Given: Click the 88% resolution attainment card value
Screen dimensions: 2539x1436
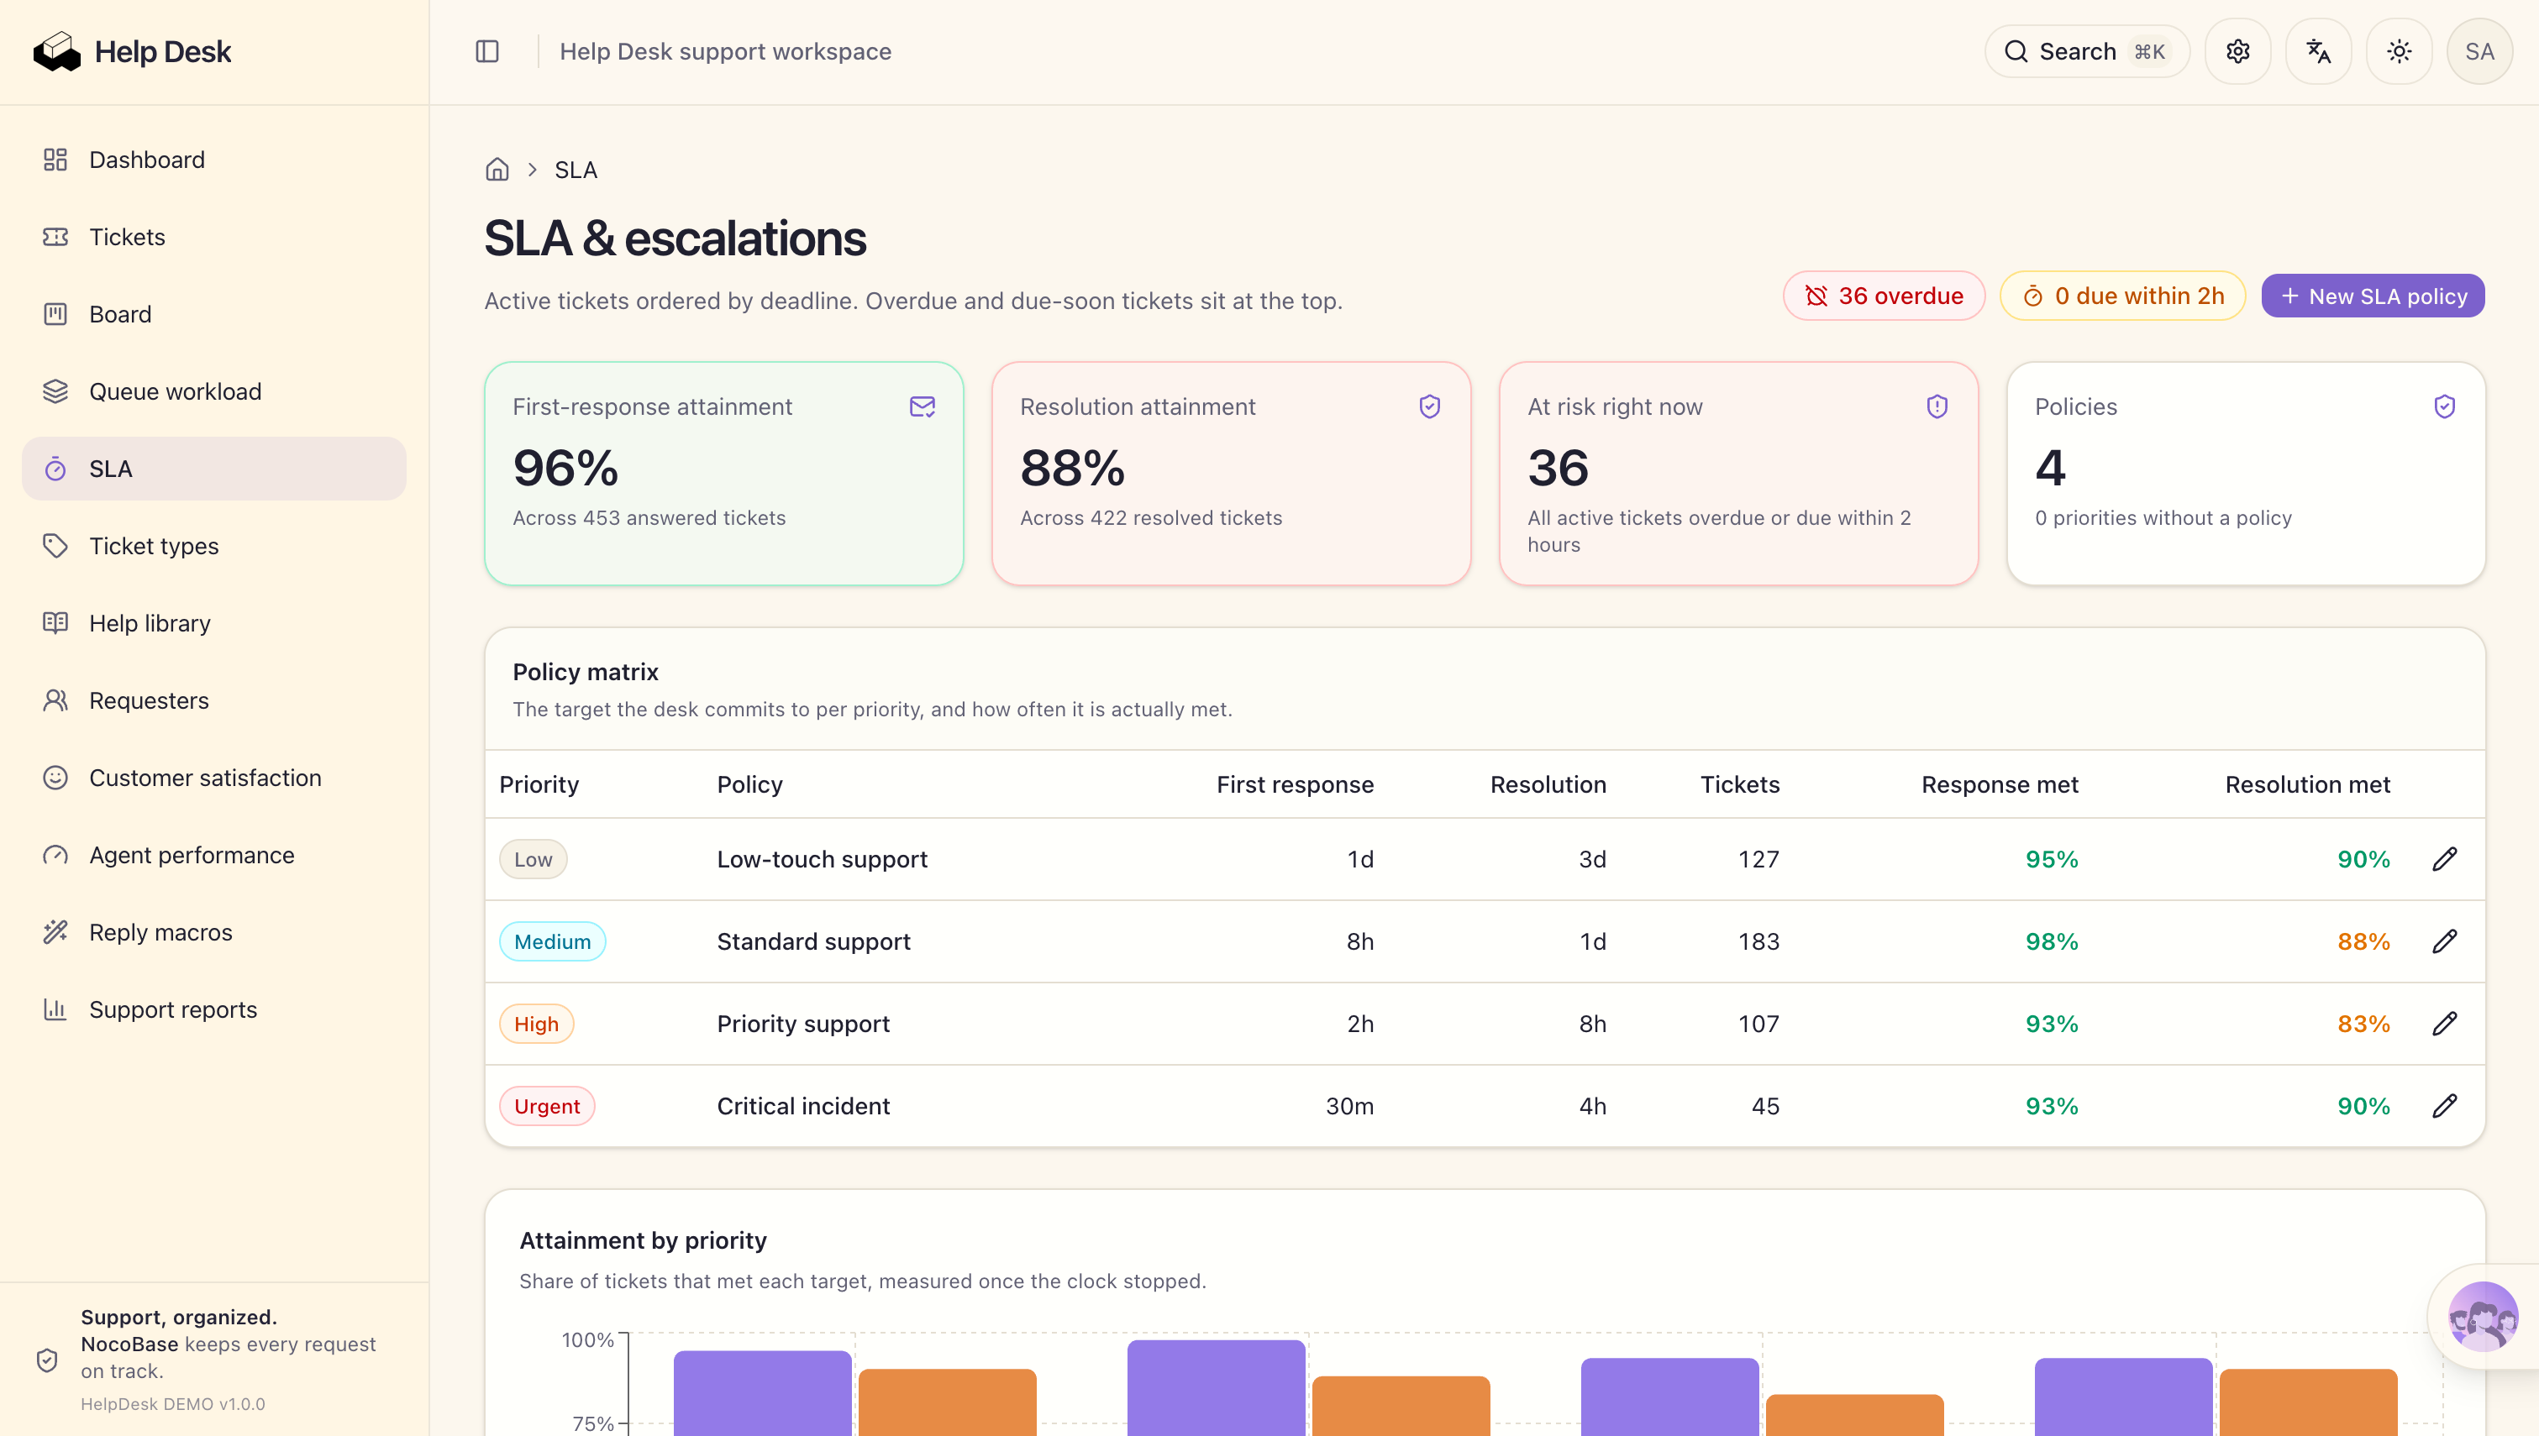Looking at the screenshot, I should coord(1072,468).
